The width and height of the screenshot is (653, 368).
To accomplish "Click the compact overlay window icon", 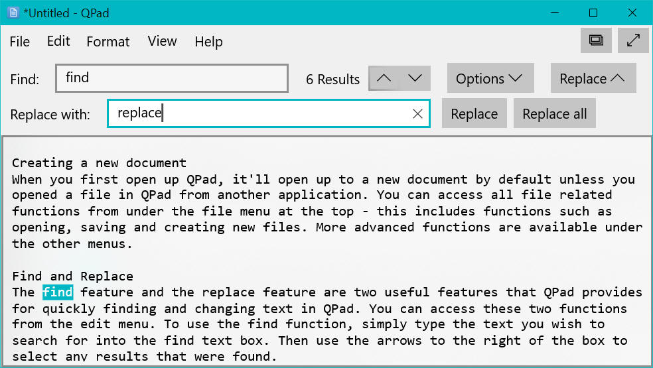I will 596,40.
